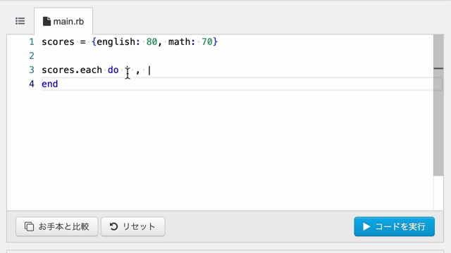The width and height of the screenshot is (451, 253).
Task: Click the math: key on line 1
Action: coord(182,42)
